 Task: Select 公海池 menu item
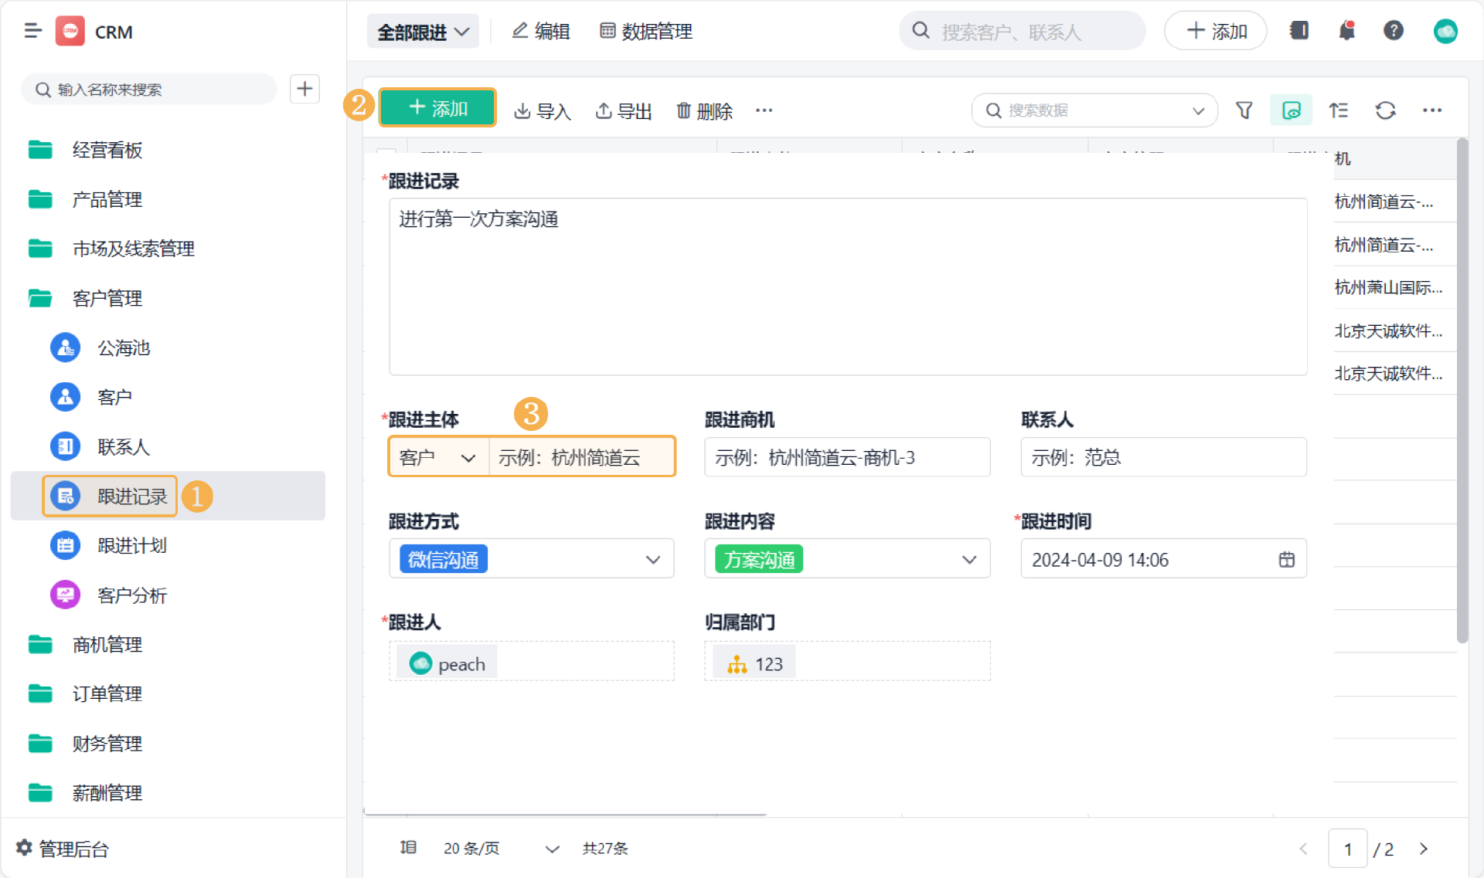pos(123,348)
